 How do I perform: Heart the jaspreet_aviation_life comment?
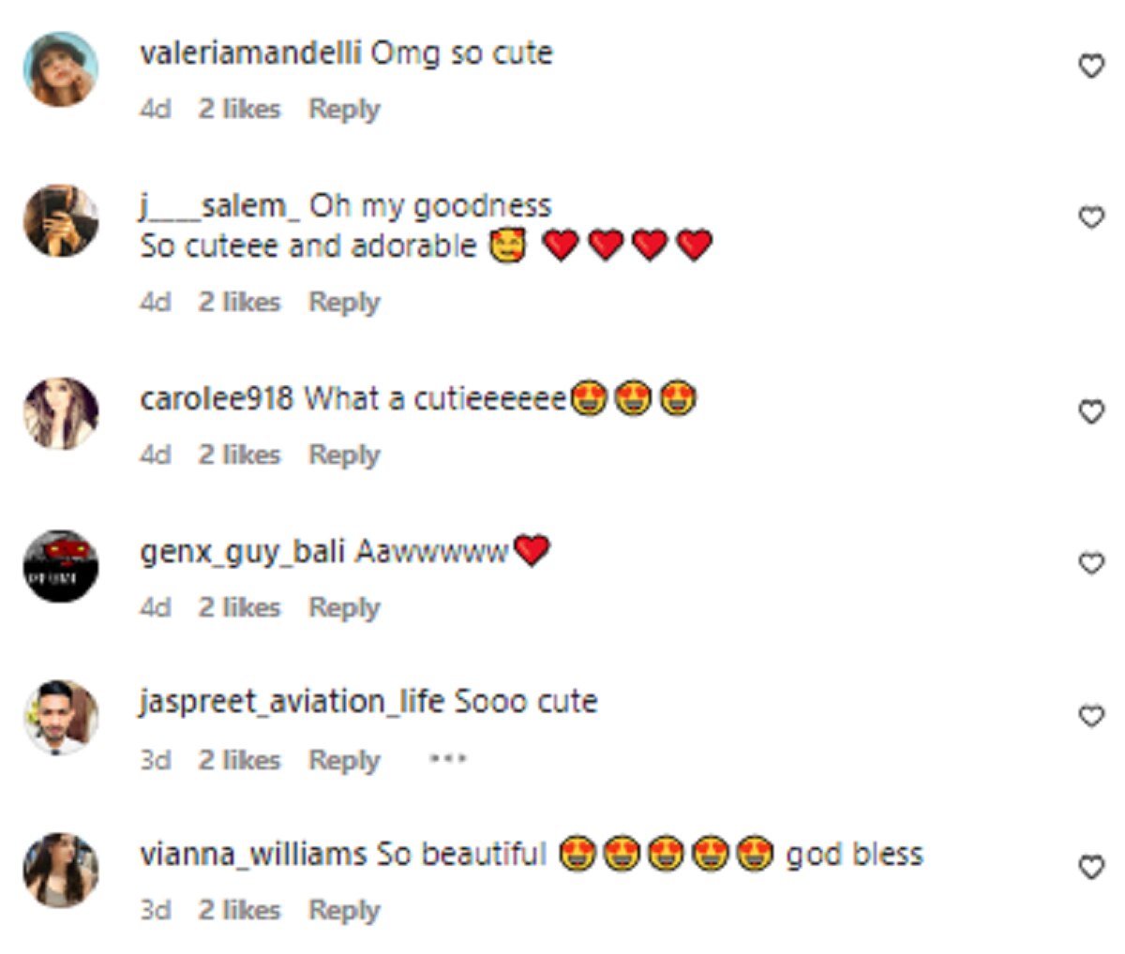(x=1091, y=716)
